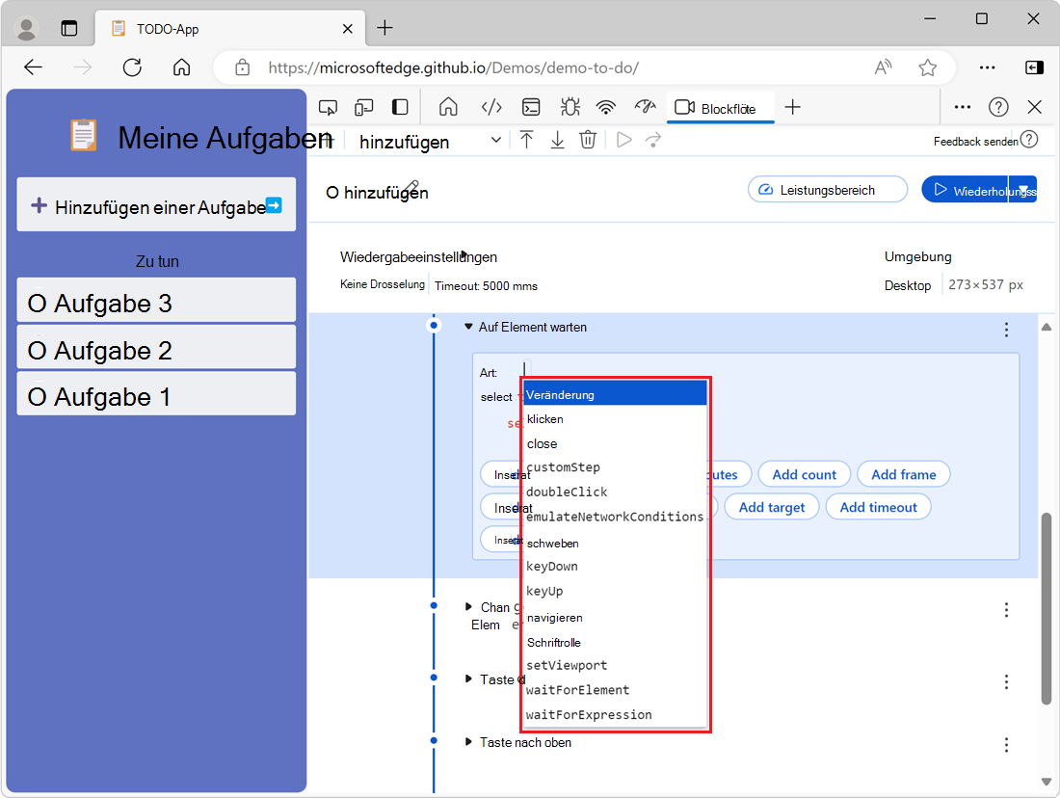Collapse the 'Auf Element warten' step
Screen dimensions: 1060x798
point(468,327)
